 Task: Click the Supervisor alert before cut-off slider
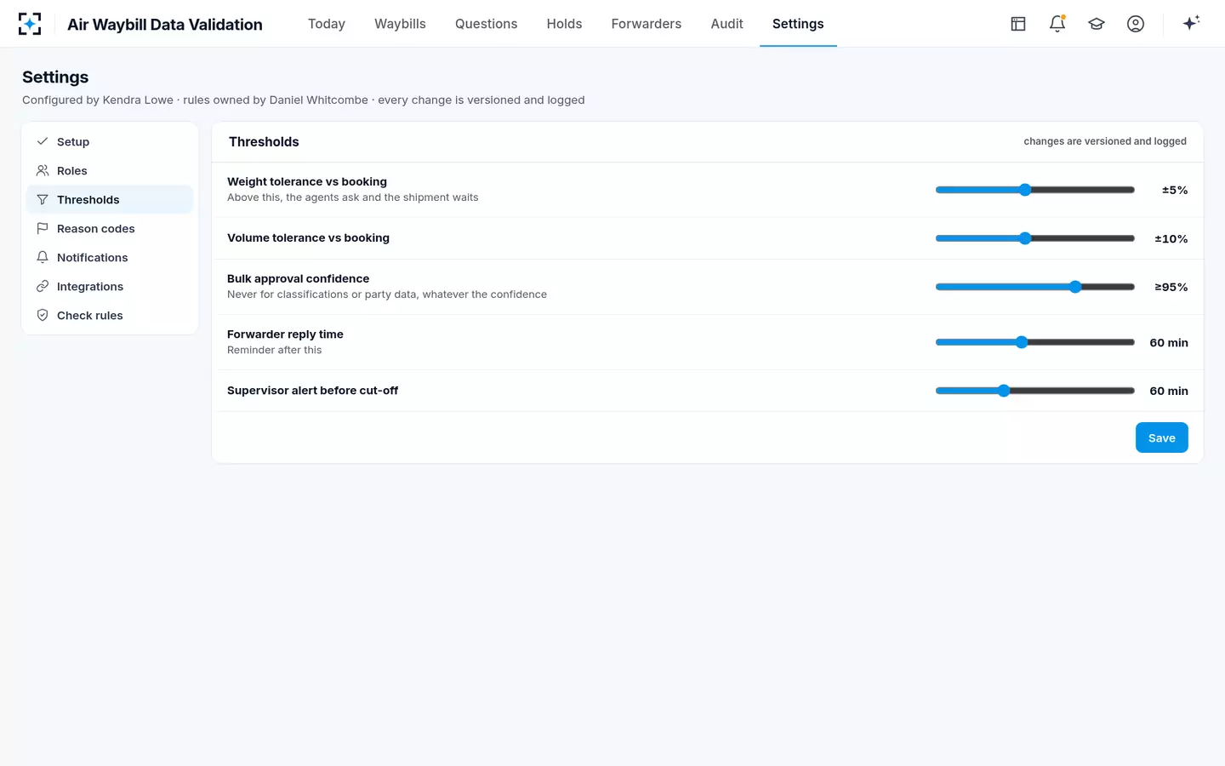(1035, 391)
